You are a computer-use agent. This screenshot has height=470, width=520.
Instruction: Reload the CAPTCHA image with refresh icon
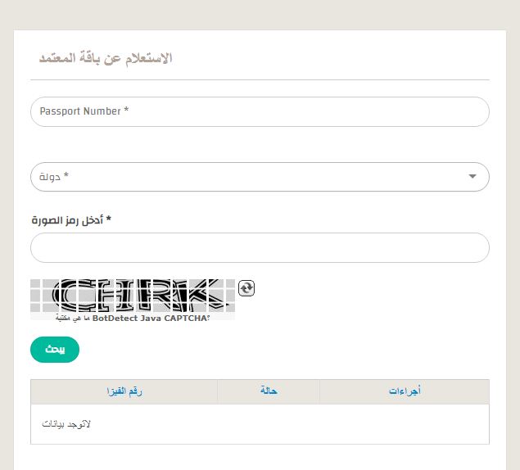click(246, 287)
